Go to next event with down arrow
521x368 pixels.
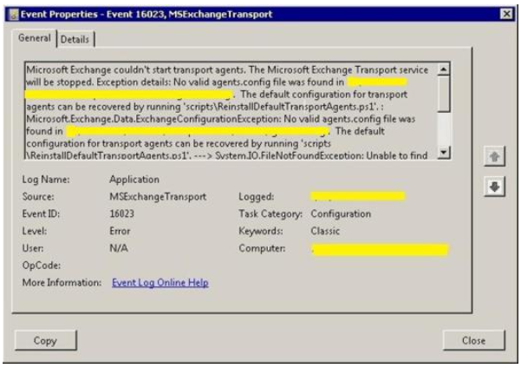tap(494, 187)
